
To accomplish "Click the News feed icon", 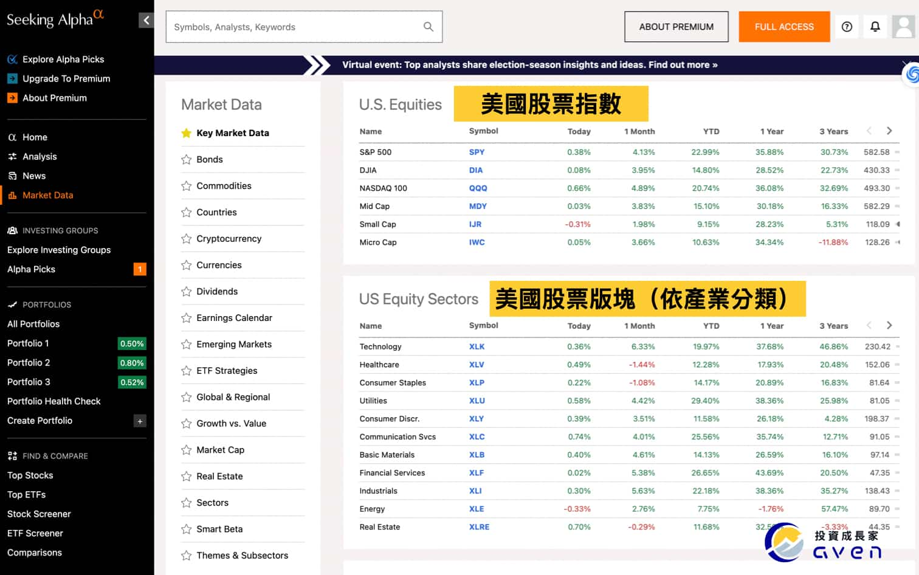I will pos(12,176).
